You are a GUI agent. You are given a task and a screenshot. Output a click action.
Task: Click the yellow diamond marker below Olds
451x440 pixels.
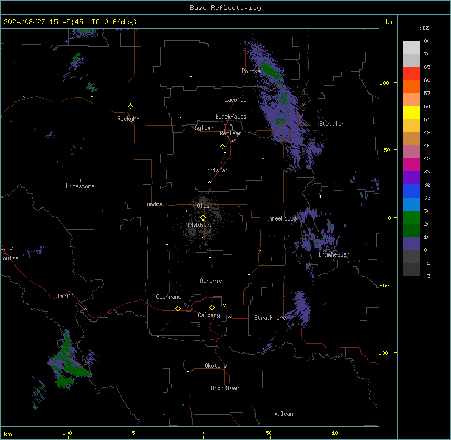(x=203, y=218)
